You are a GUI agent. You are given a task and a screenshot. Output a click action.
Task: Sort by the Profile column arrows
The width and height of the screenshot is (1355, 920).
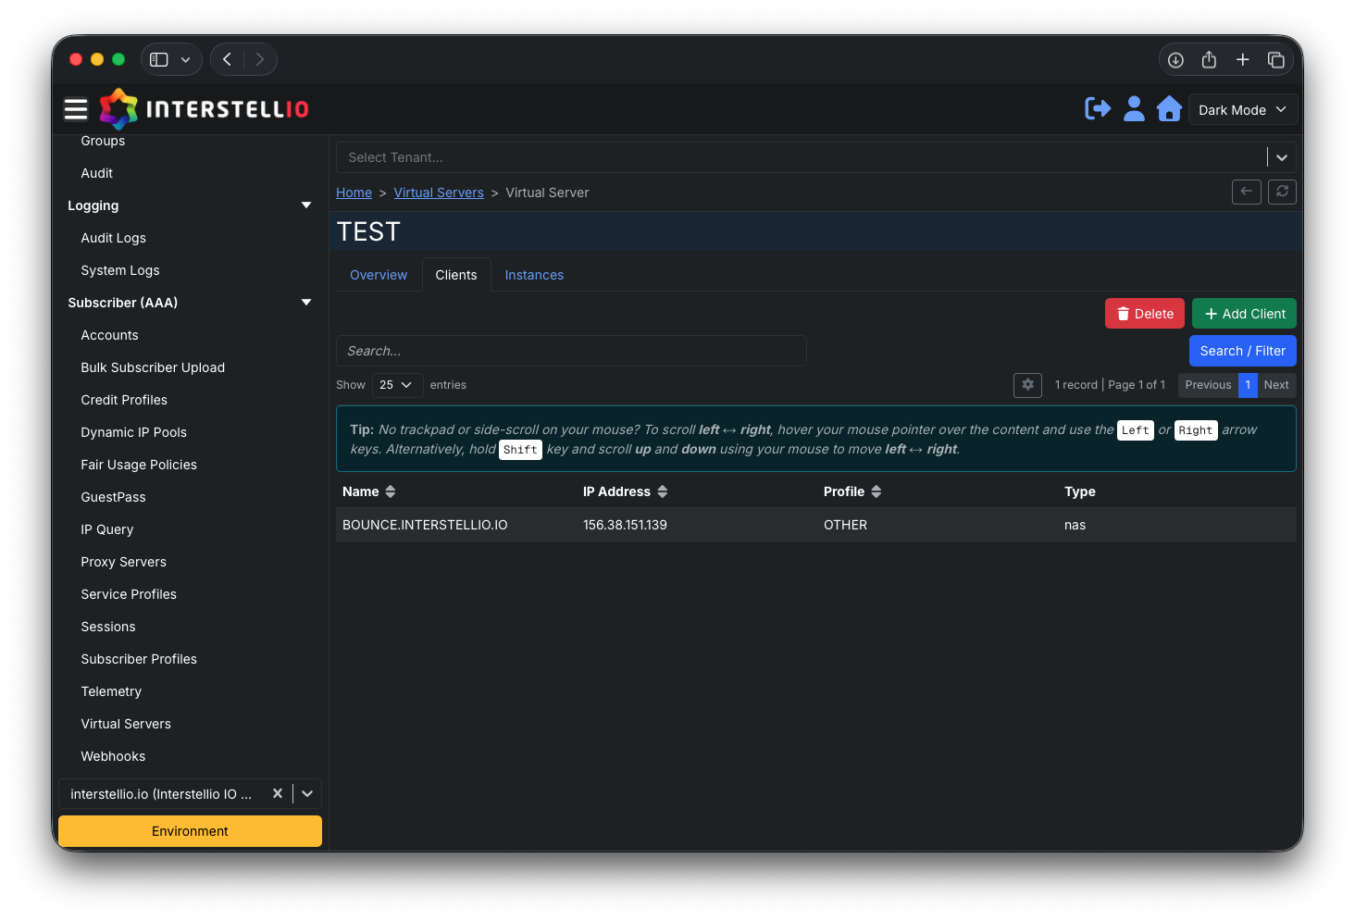(x=876, y=491)
